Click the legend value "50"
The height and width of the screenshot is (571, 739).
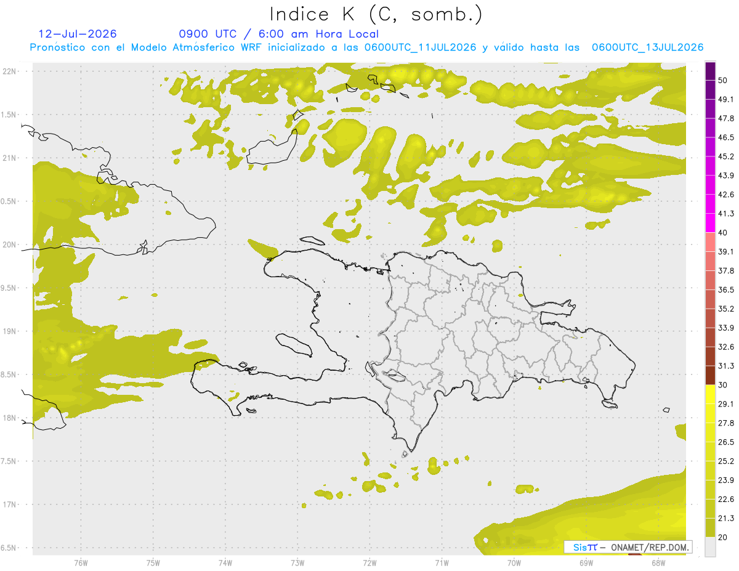[724, 80]
